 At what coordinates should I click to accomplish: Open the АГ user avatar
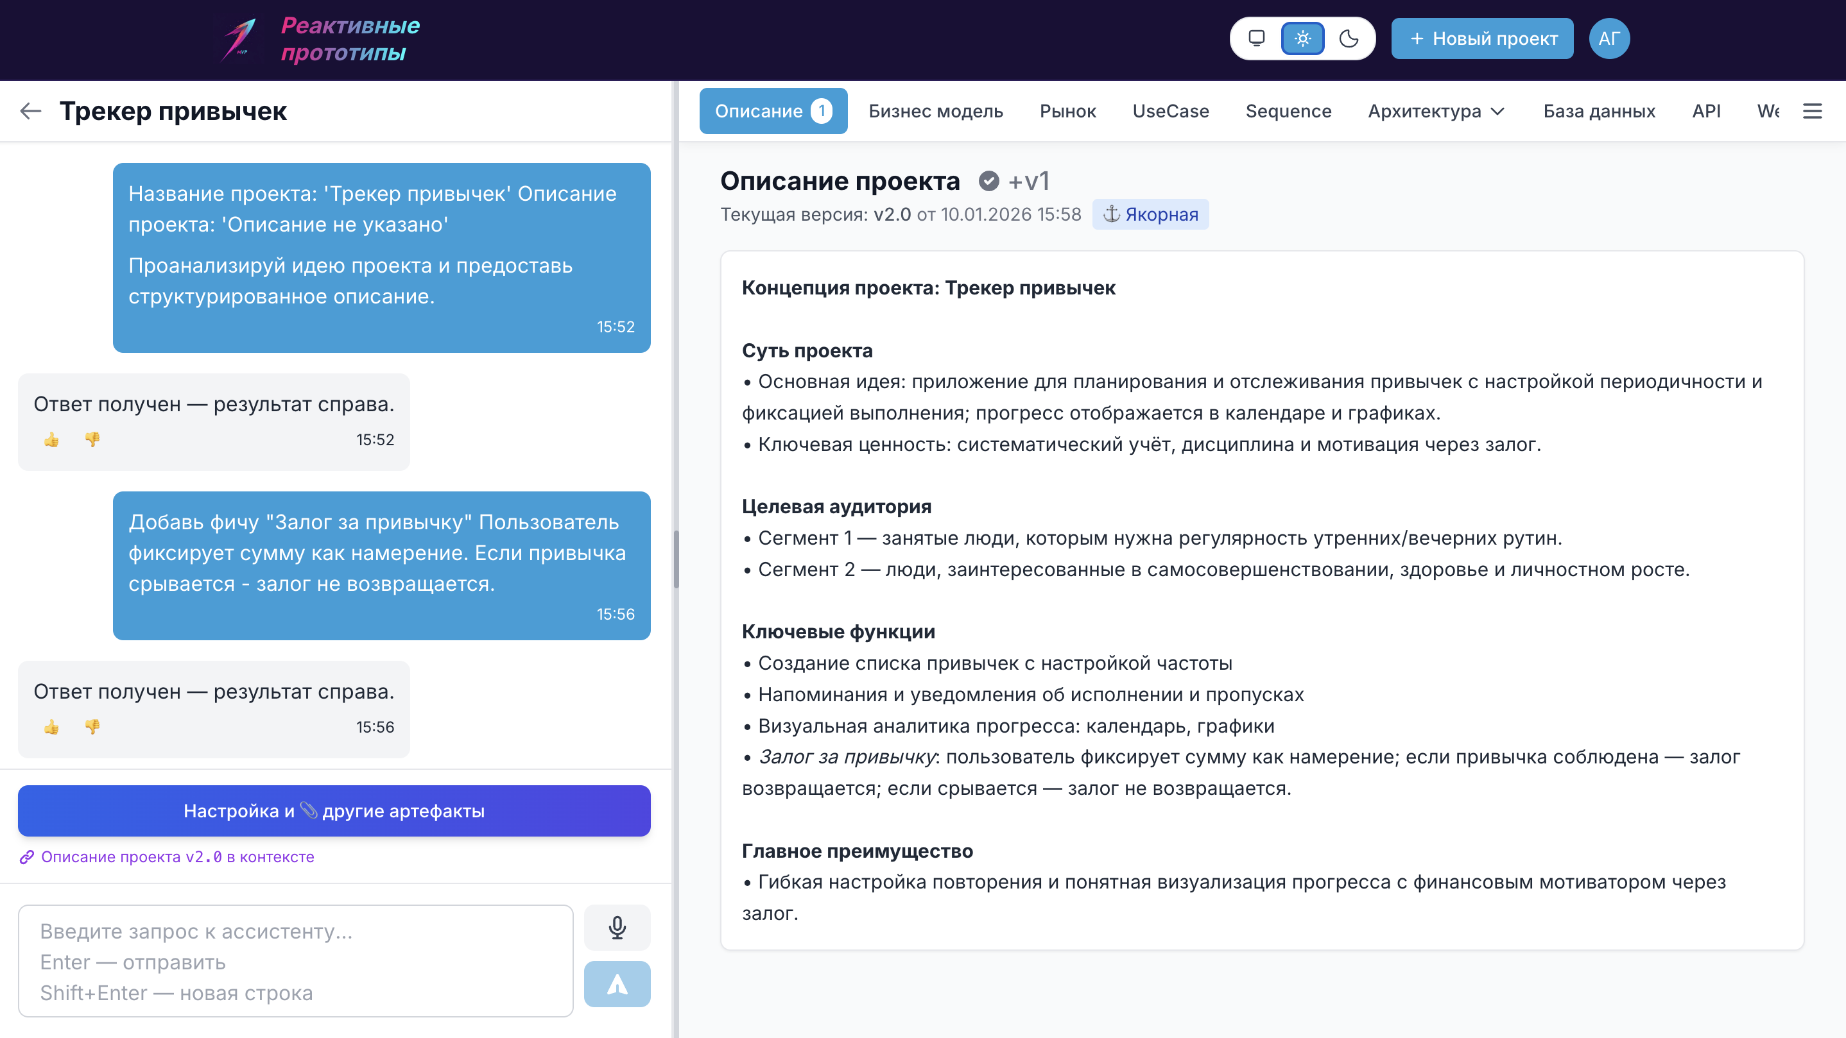click(x=1610, y=38)
